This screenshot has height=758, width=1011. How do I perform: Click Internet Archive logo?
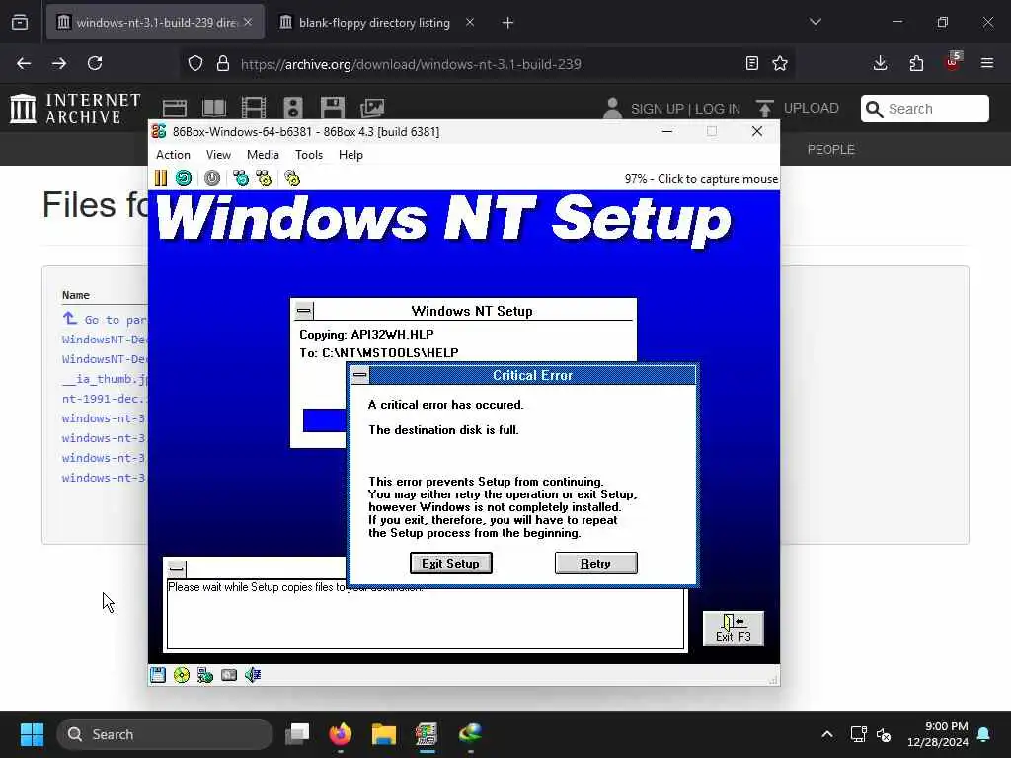click(75, 109)
